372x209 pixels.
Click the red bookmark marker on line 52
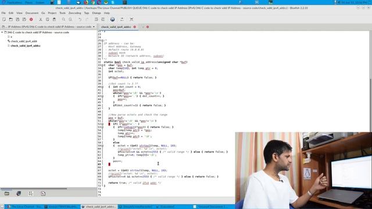pyautogui.click(x=109, y=124)
